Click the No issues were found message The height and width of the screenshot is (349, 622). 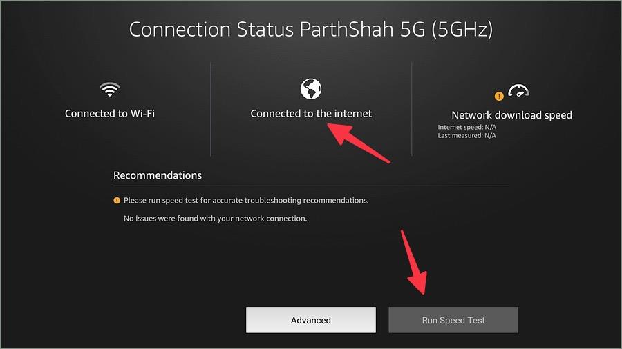(216, 219)
